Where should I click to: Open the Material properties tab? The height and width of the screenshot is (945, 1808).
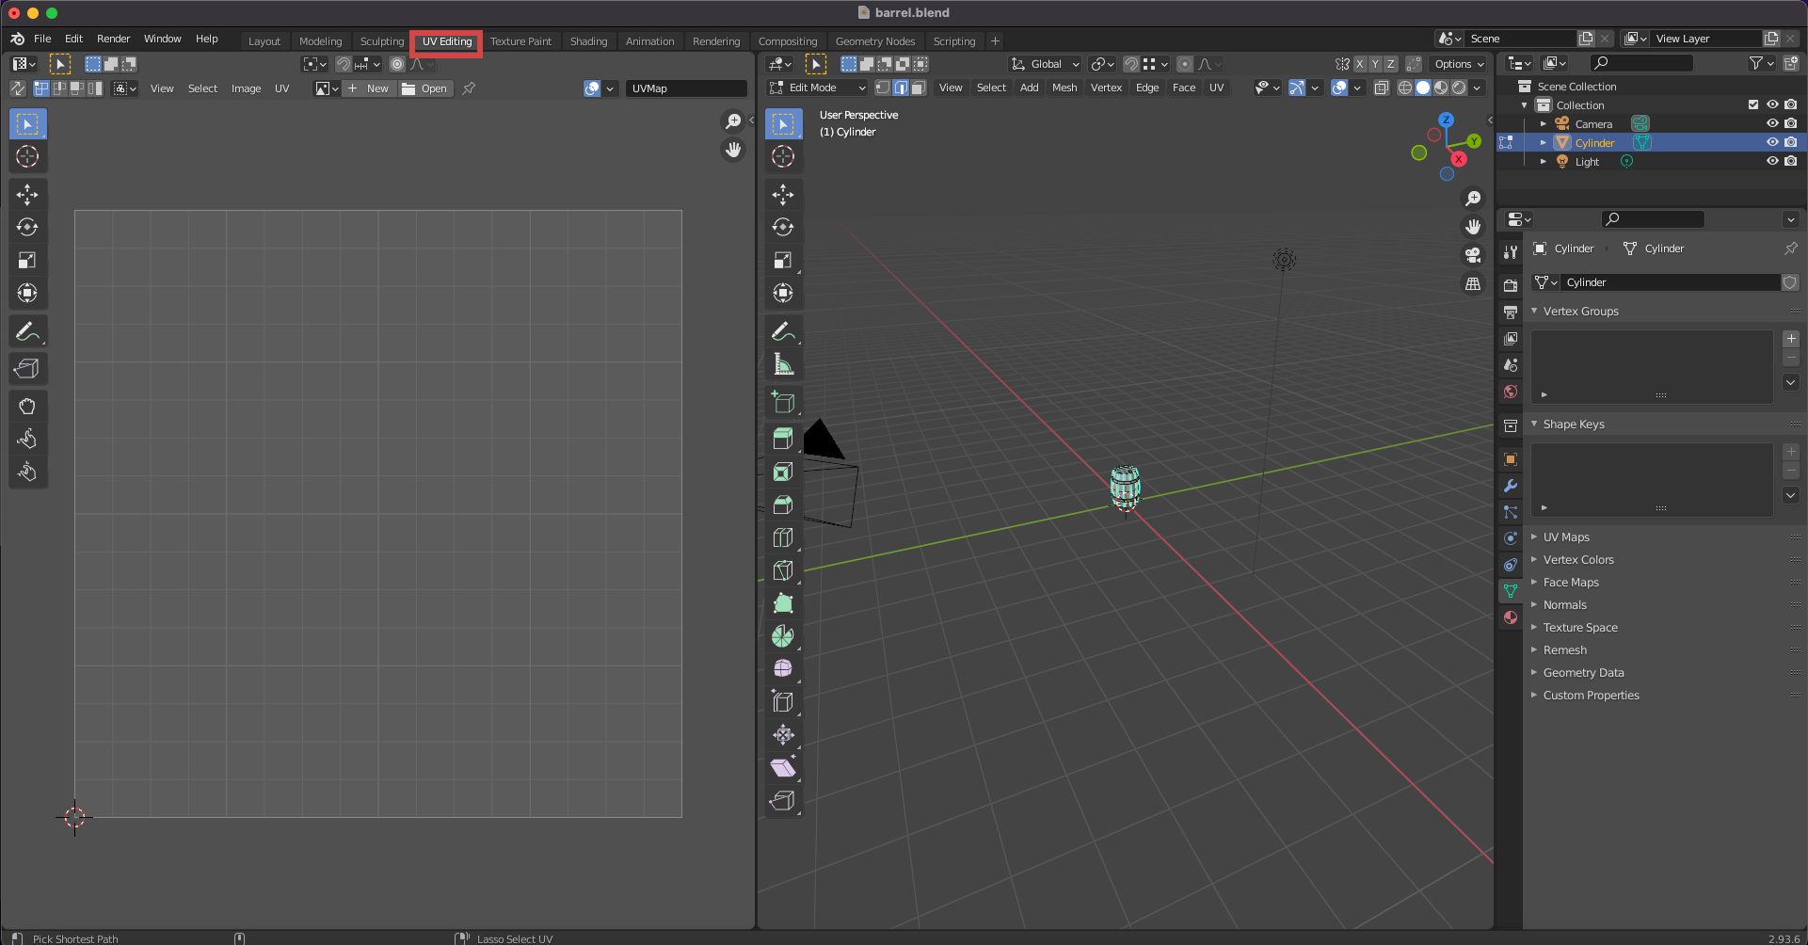[x=1511, y=617]
